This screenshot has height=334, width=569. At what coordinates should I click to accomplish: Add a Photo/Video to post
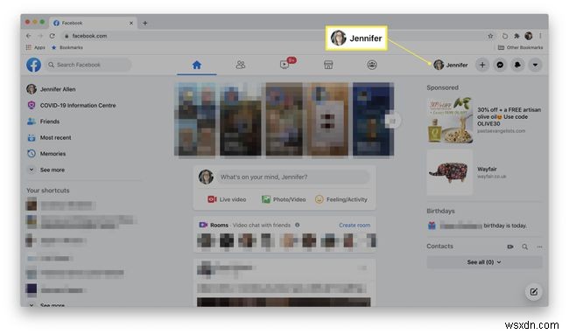click(284, 199)
